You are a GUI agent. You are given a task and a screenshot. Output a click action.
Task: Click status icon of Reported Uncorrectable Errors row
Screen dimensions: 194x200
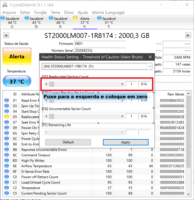tap(7, 149)
